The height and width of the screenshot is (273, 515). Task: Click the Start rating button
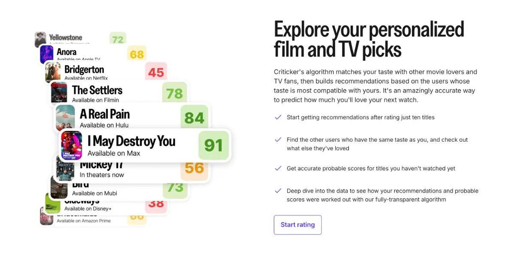click(297, 225)
